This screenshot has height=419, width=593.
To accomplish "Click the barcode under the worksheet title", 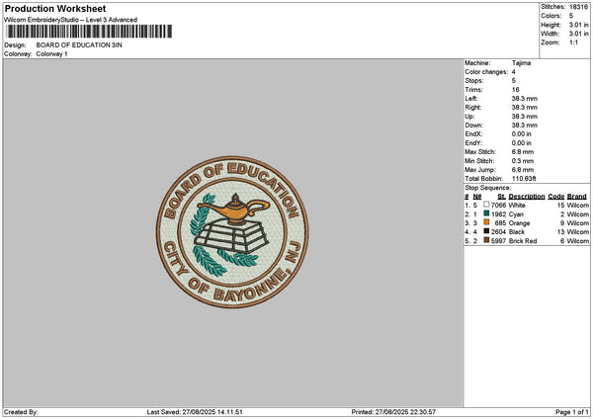I will (x=89, y=32).
